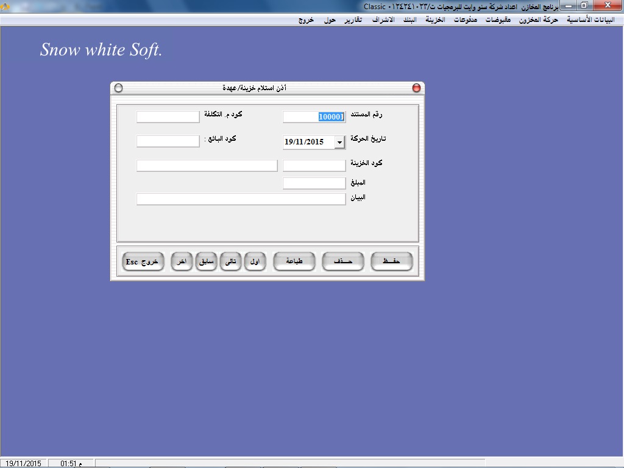This screenshot has width=624, height=468.
Task: Click the gray circle icon in dialog title bar
Action: 119,88
